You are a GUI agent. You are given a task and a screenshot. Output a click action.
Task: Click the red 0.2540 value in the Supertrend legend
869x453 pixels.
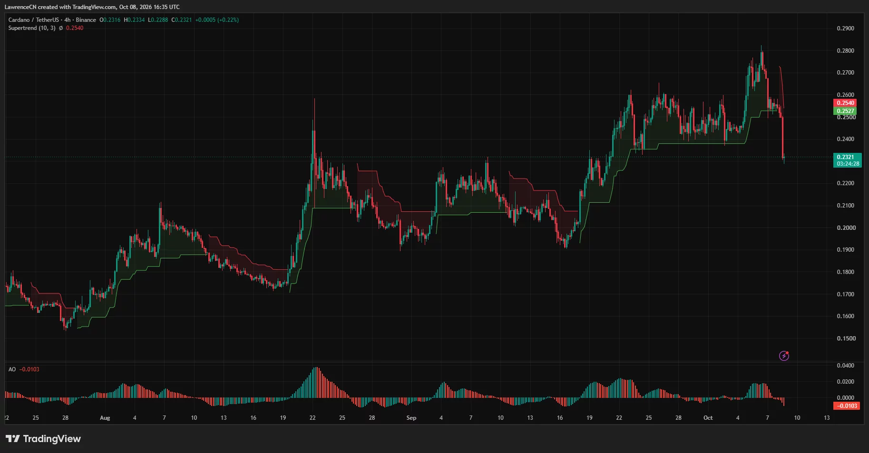tap(75, 28)
